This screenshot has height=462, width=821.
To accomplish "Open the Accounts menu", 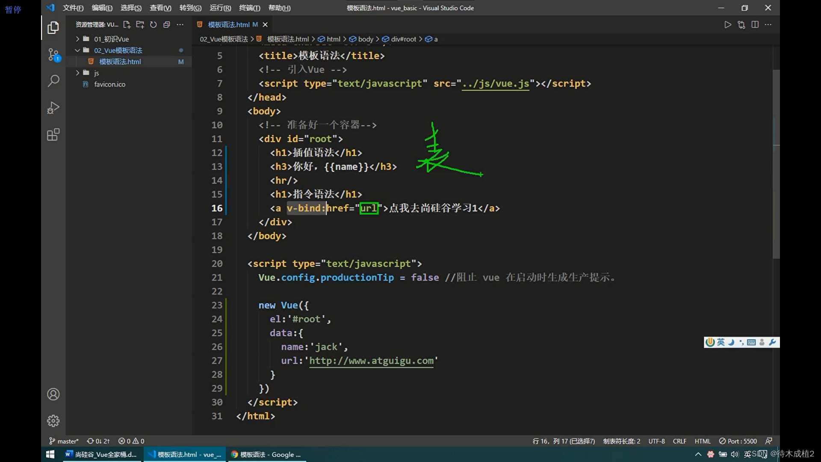I will click(x=53, y=394).
